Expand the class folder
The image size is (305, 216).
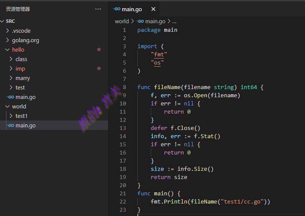11,59
